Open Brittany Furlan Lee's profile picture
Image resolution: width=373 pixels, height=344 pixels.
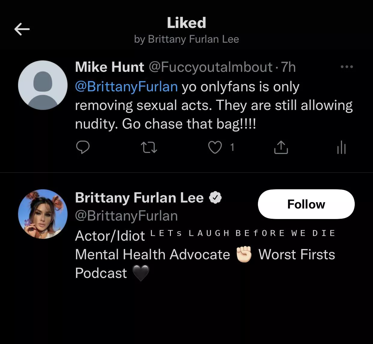click(43, 214)
